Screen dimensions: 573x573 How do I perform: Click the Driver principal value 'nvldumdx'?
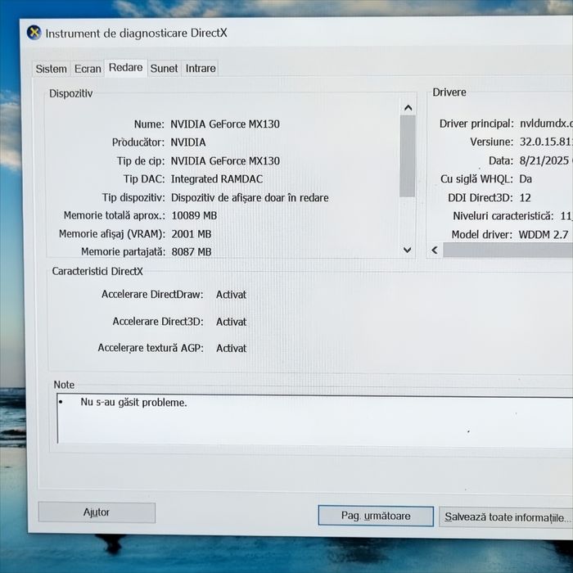click(x=546, y=124)
